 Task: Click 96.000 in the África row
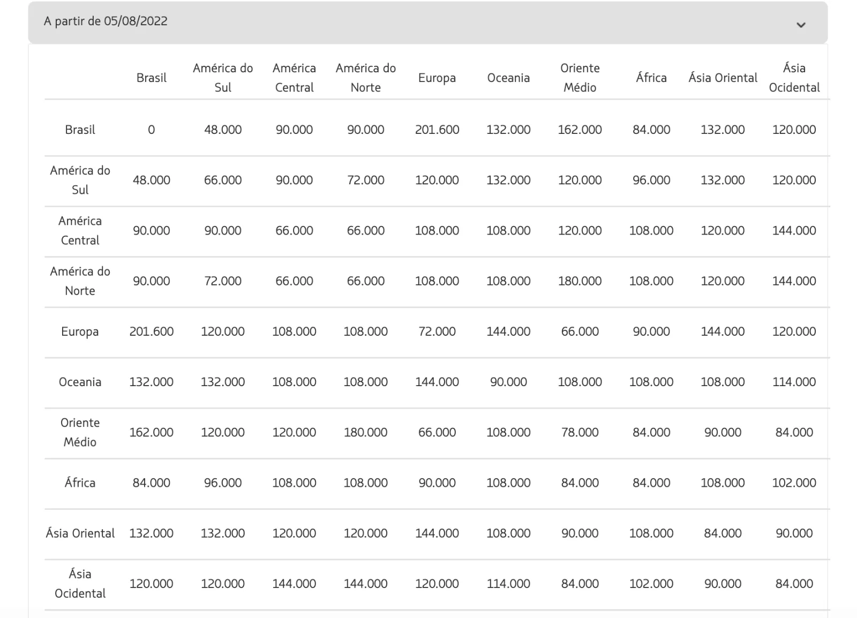coord(223,483)
